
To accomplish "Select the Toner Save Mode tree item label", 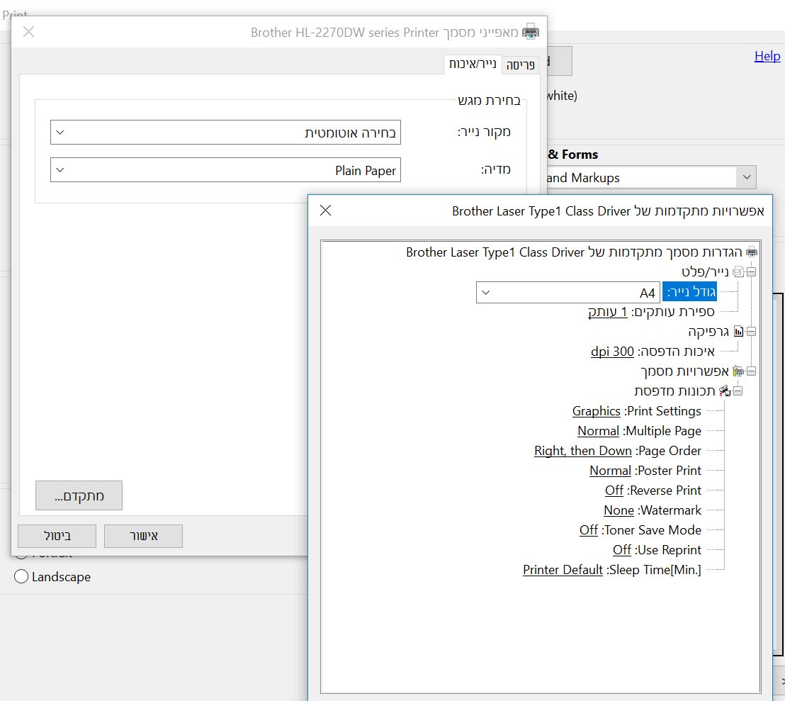I will tap(651, 529).
